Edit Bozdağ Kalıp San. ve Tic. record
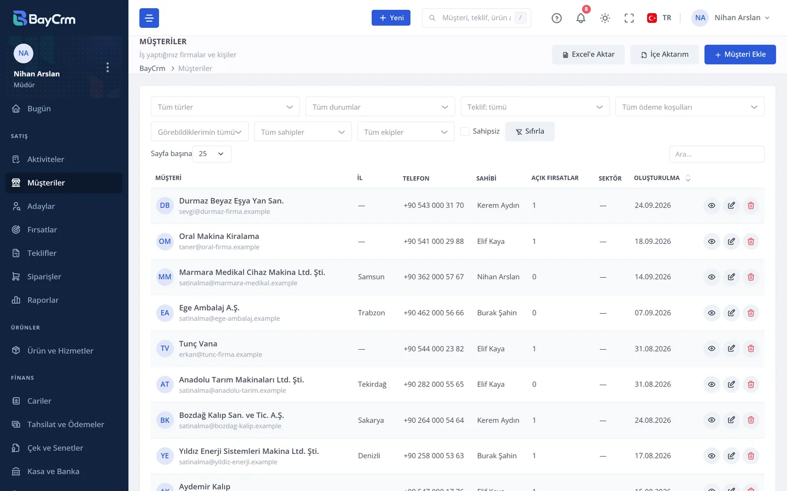Image resolution: width=787 pixels, height=491 pixels. click(731, 420)
